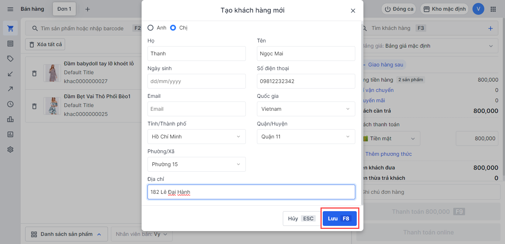Open the Bảng giá mặc định dropdown
This screenshot has height=244, width=505.
427,46
